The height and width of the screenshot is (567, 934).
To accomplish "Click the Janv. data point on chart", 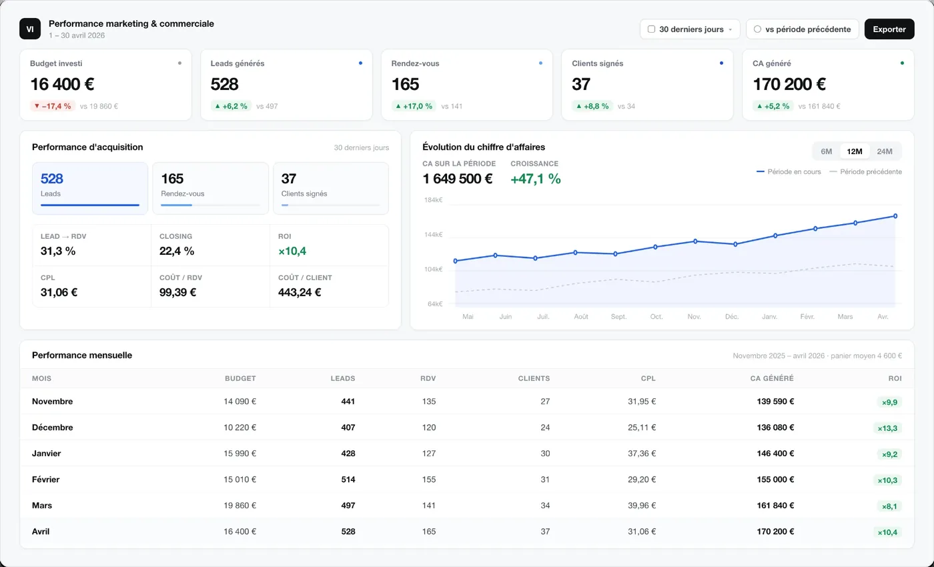I will click(775, 235).
